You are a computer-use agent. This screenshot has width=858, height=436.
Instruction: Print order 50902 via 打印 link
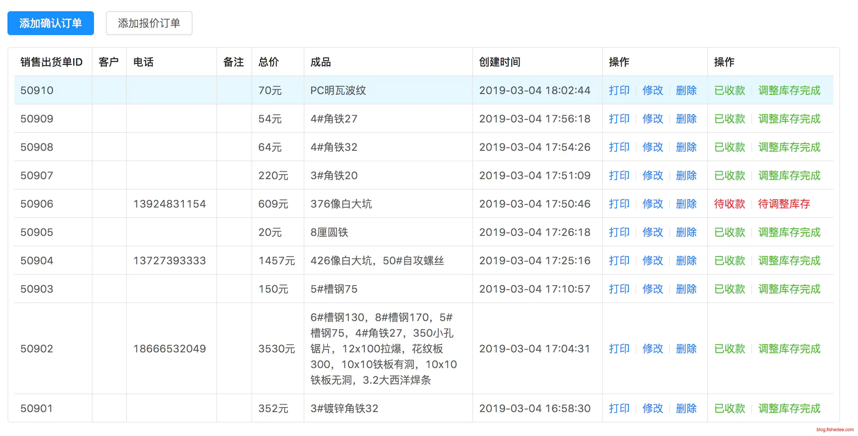pos(619,349)
